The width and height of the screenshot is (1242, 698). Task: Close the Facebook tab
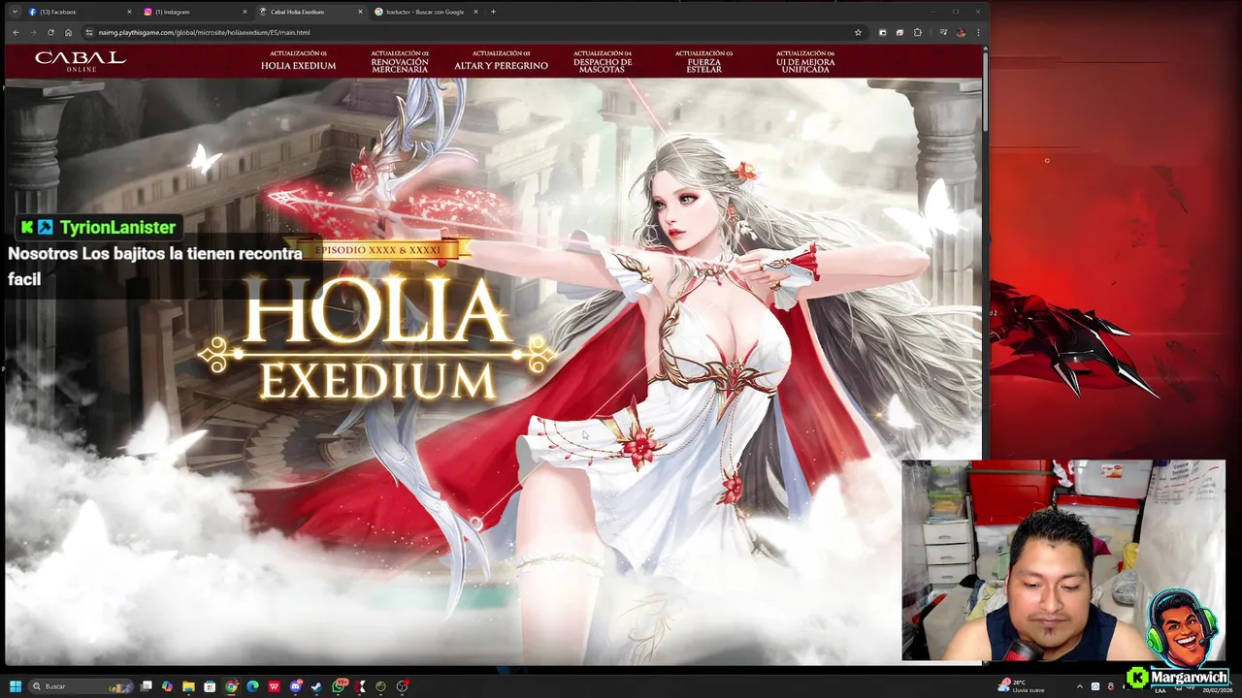(129, 12)
